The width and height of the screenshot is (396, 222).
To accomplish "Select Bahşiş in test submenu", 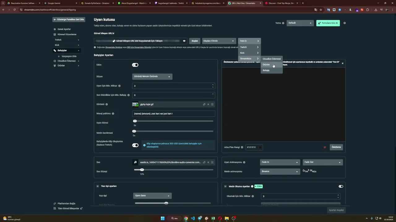I will [272, 70].
